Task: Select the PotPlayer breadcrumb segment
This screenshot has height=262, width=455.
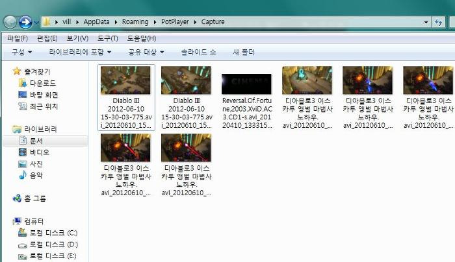Action: tap(175, 21)
